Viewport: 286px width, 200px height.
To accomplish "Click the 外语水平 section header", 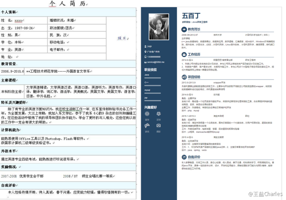I will [68, 151].
